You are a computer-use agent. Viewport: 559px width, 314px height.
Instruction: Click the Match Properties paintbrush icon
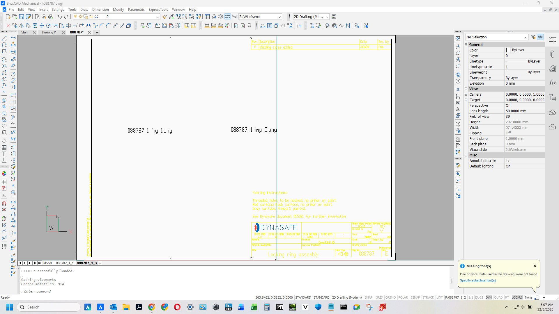pyautogui.click(x=165, y=17)
